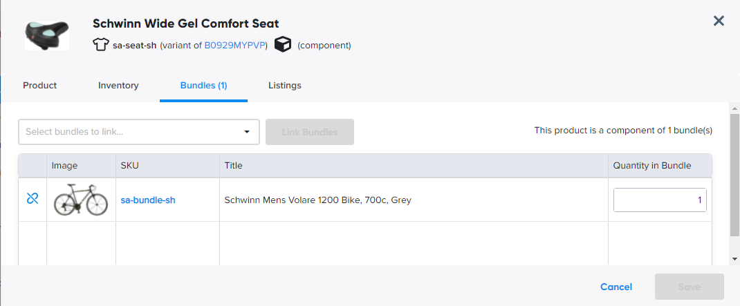
Task: Click the Schwinn seat product thumbnail
Action: coord(47,33)
